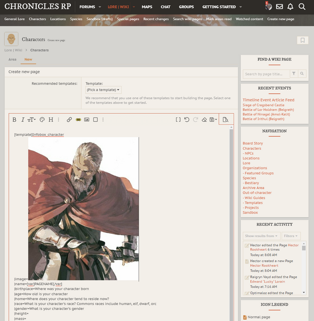Open Special pages in sub-navigation

[x=128, y=19]
